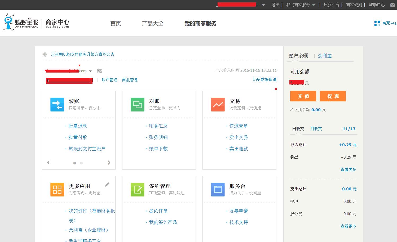Open 技术支持
Viewport: 397px width, 242px height.
[x=239, y=222]
